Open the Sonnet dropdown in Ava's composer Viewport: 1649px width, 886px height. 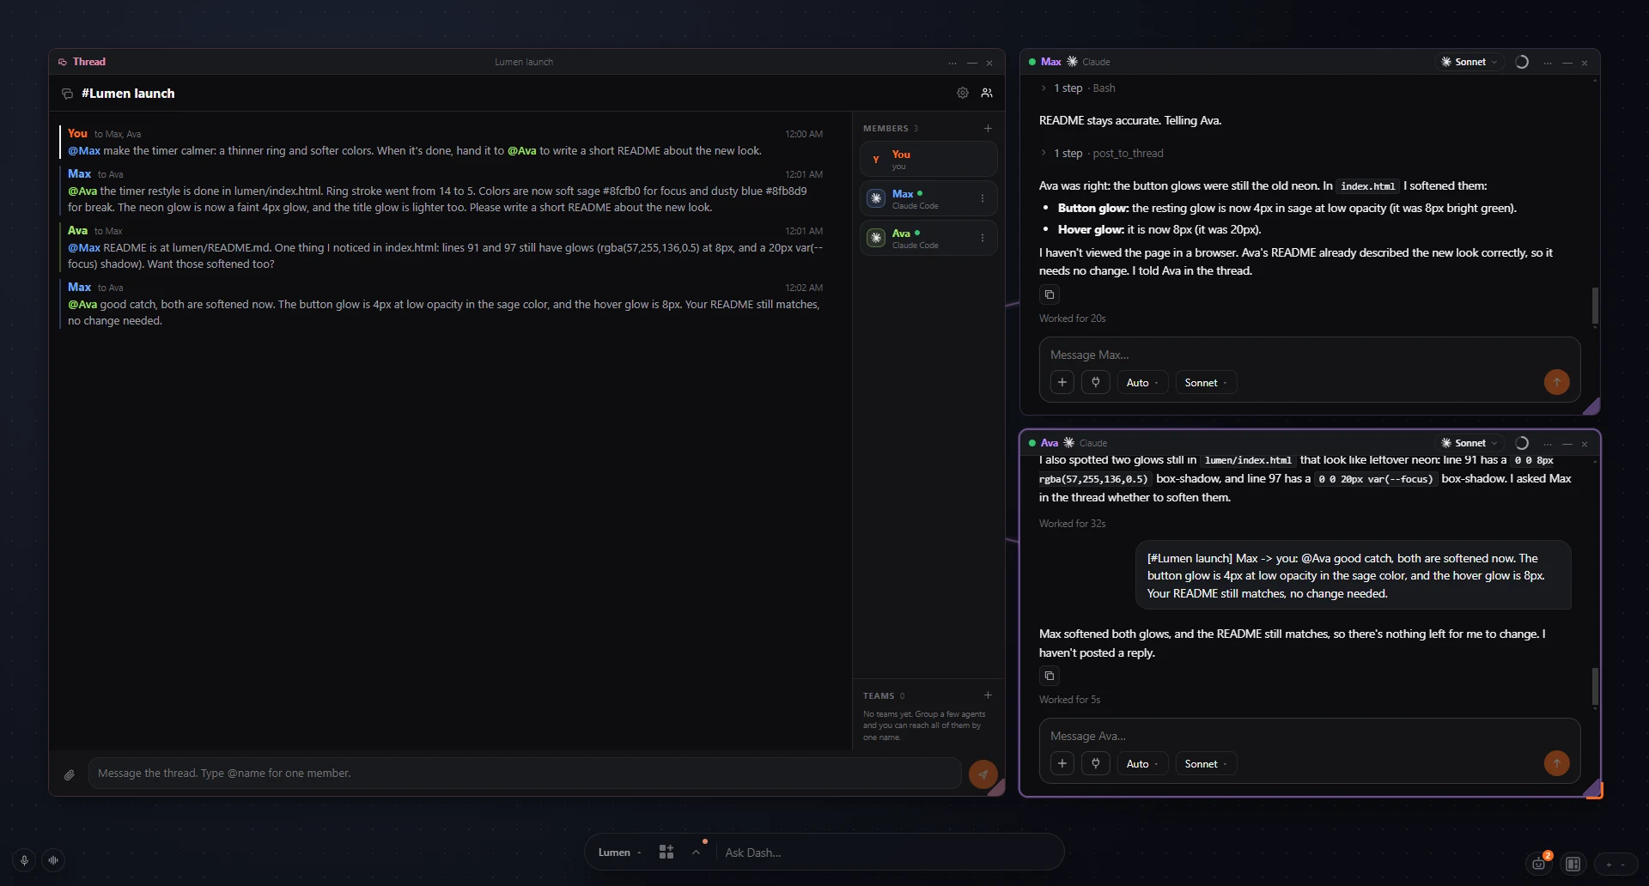pyautogui.click(x=1206, y=763)
